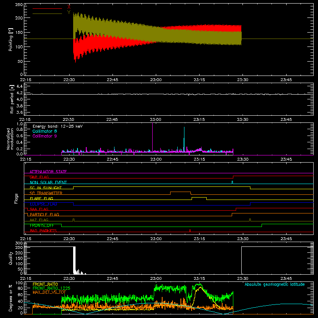Click the 3.6 tick label on Roll period axis
This screenshot has height=318, width=318.
pos(19,112)
